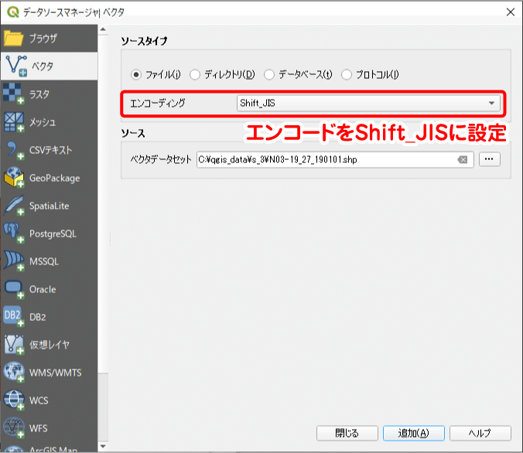Select the CSV text comma icon

click(x=15, y=150)
